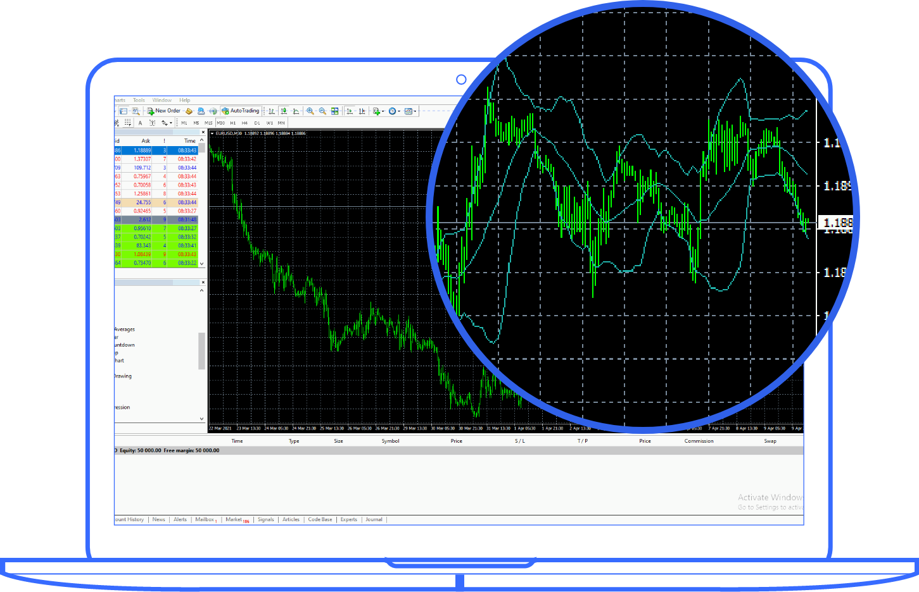Toggle the AutoTrading button

coord(240,111)
